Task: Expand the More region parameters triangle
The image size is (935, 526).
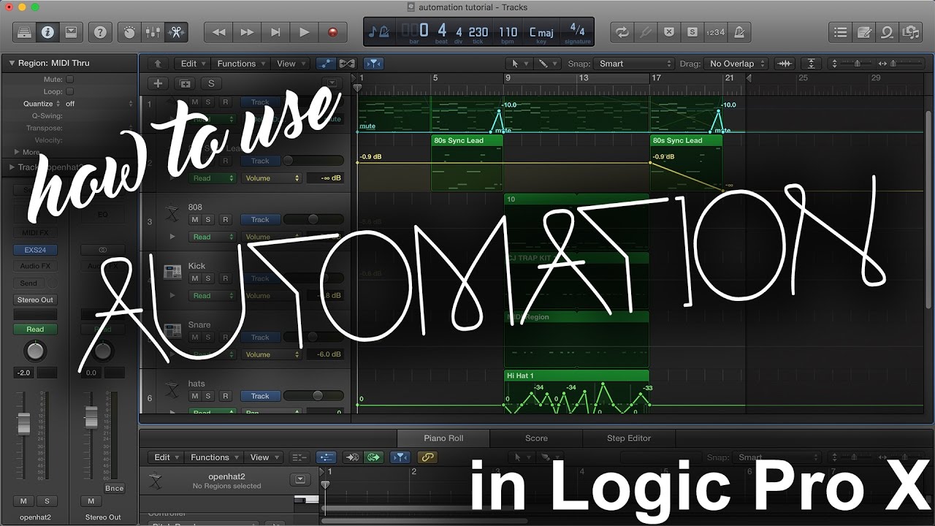Action: [17, 152]
